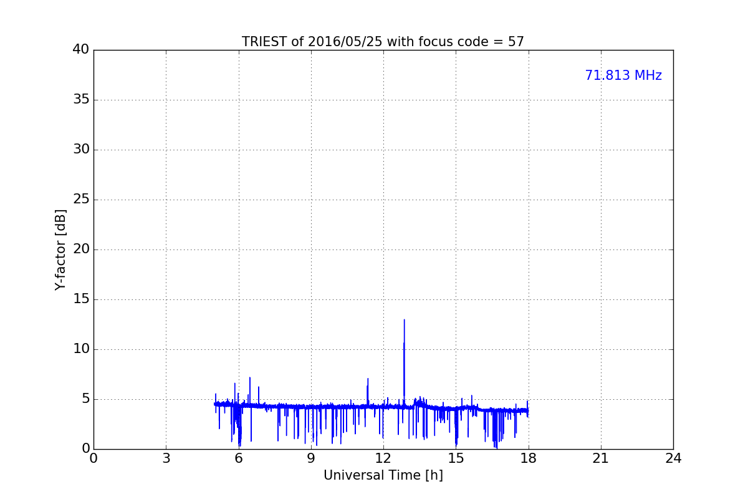The image size is (748, 499).
Task: Click y-axis tick label 10
Action: point(81,349)
